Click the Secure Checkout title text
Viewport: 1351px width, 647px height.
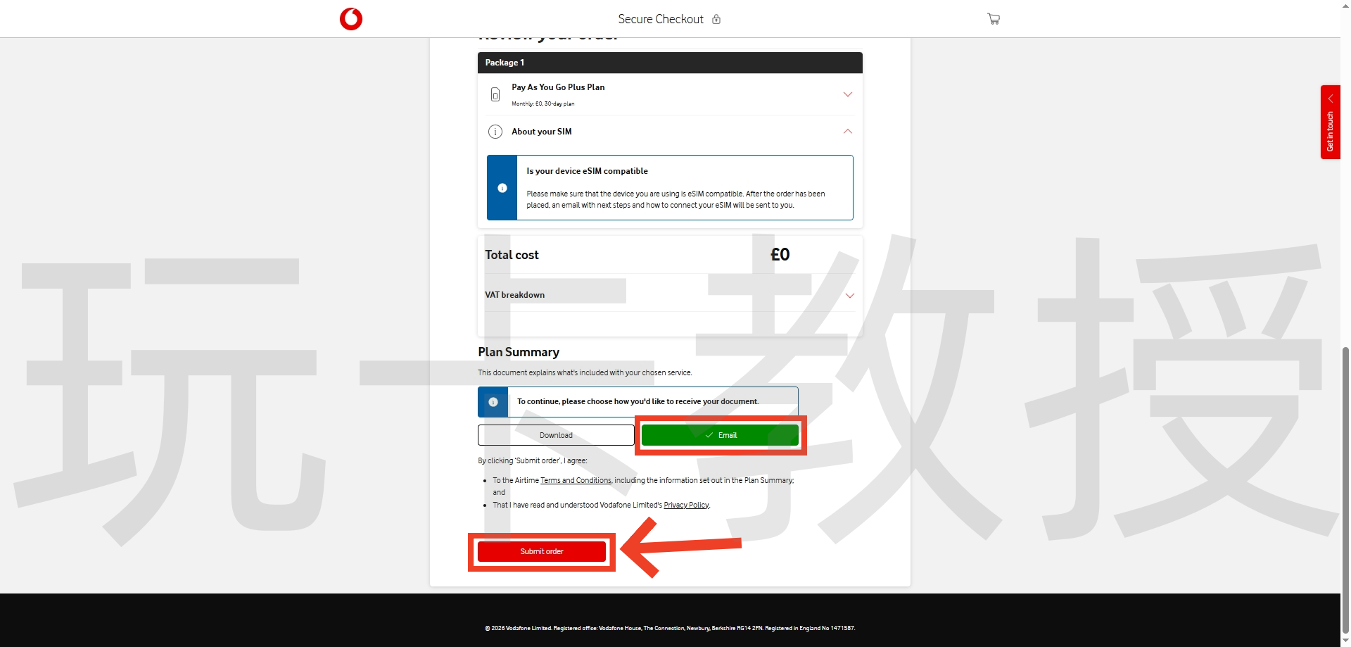661,19
